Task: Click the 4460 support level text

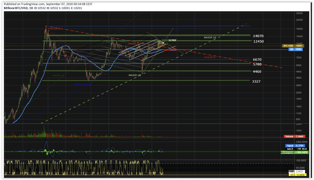Action: click(257, 72)
